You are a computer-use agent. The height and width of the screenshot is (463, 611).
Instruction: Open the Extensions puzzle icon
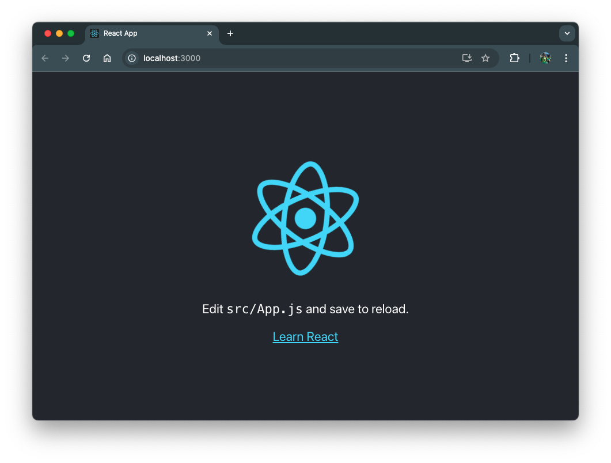point(514,58)
